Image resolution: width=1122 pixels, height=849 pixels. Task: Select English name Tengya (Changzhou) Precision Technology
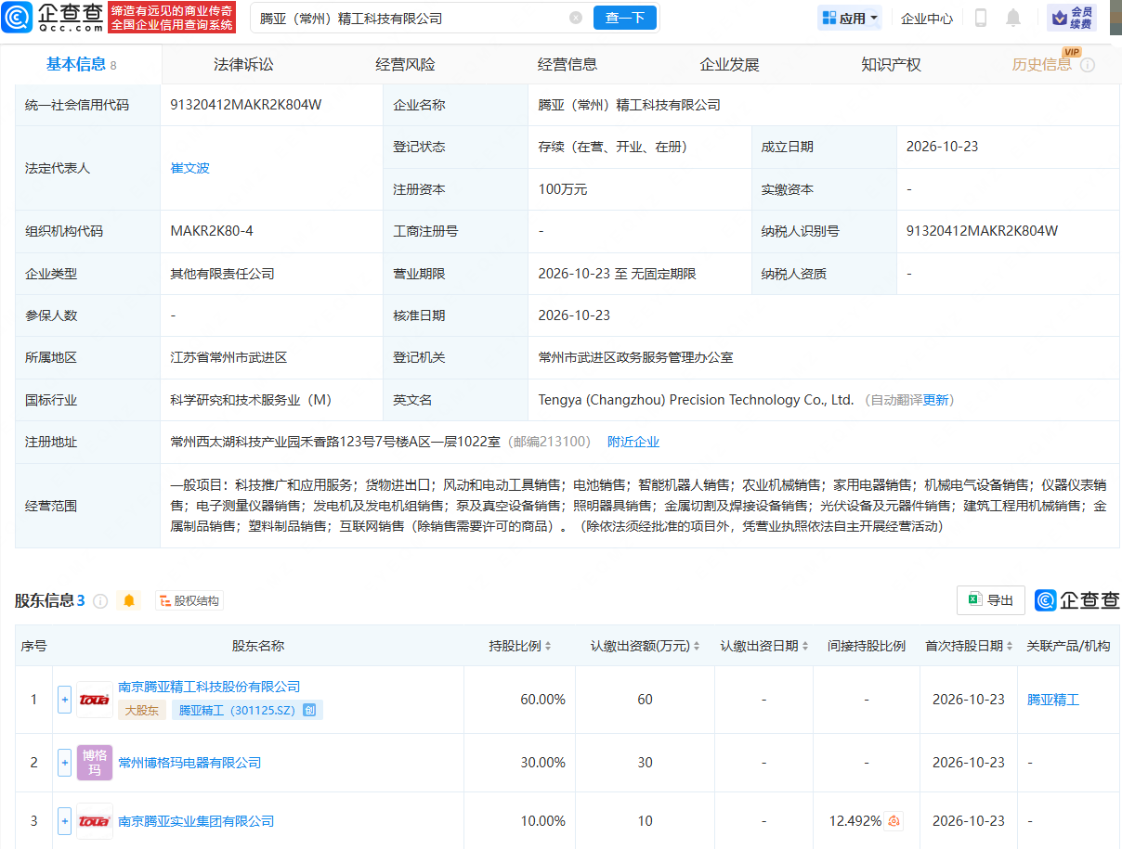(696, 400)
